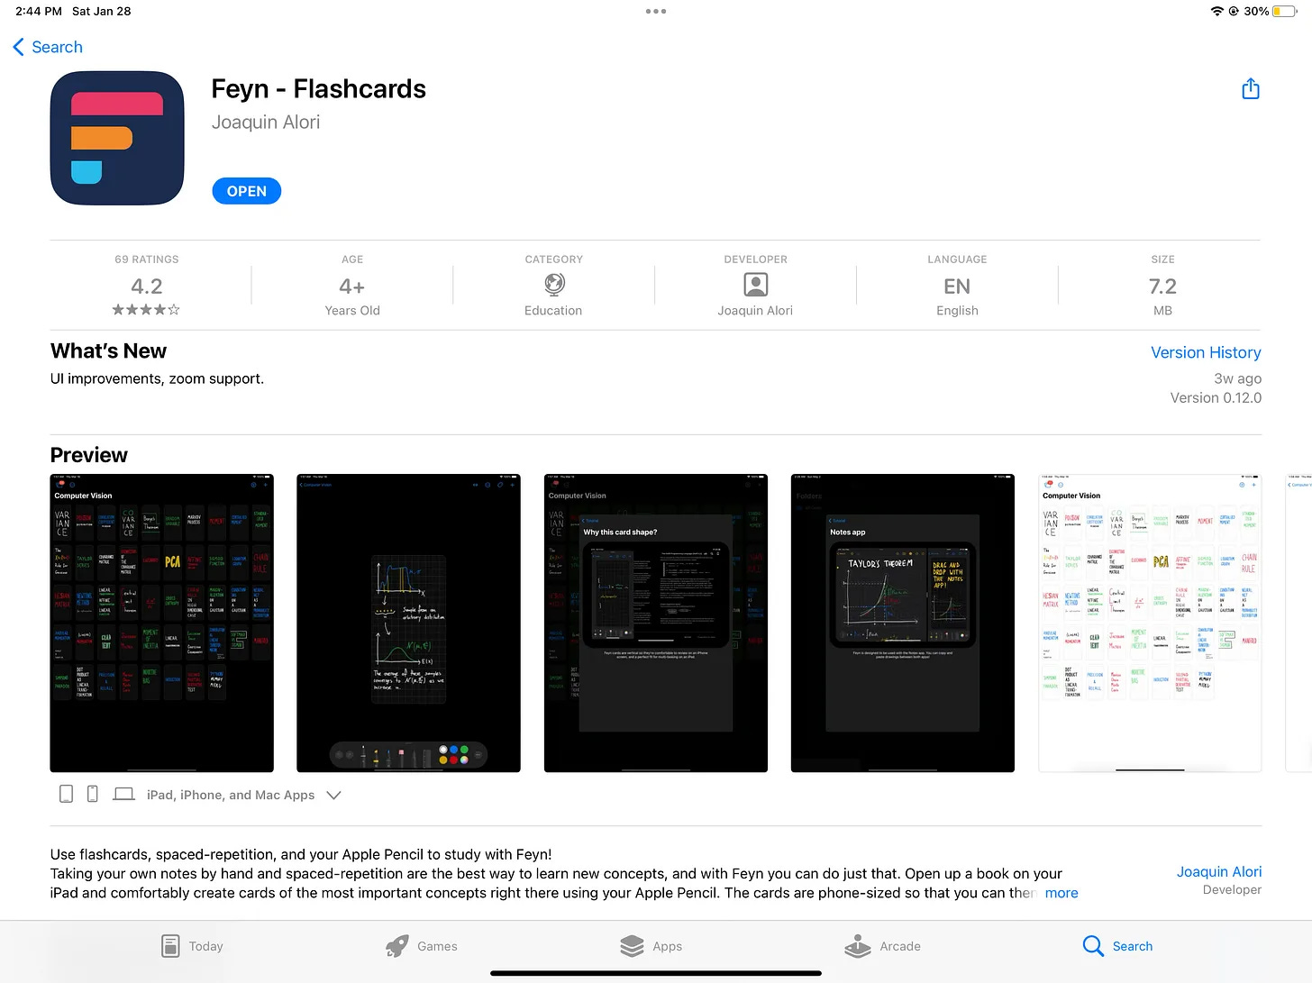Tap the '3w ago' text
The height and width of the screenshot is (983, 1312).
(1237, 378)
